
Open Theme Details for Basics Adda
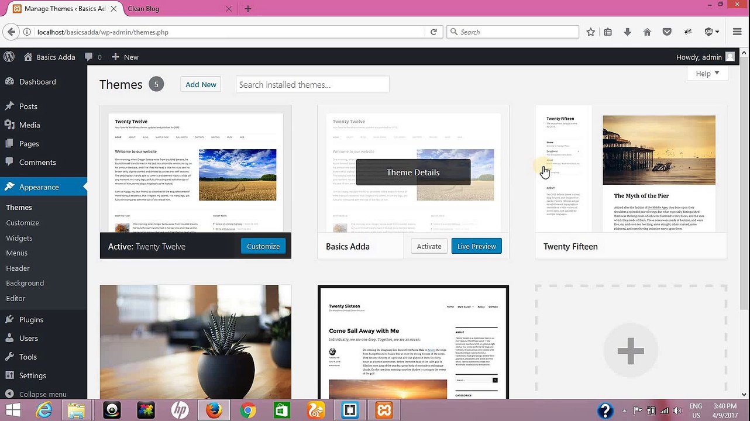pos(413,172)
